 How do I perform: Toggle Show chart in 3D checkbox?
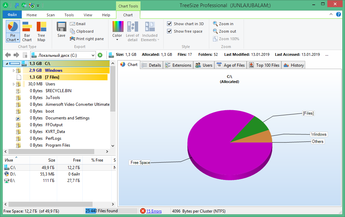click(x=169, y=23)
